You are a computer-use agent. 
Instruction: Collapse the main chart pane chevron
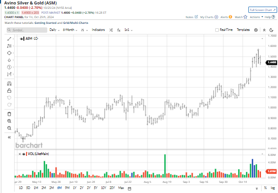tap(262, 38)
